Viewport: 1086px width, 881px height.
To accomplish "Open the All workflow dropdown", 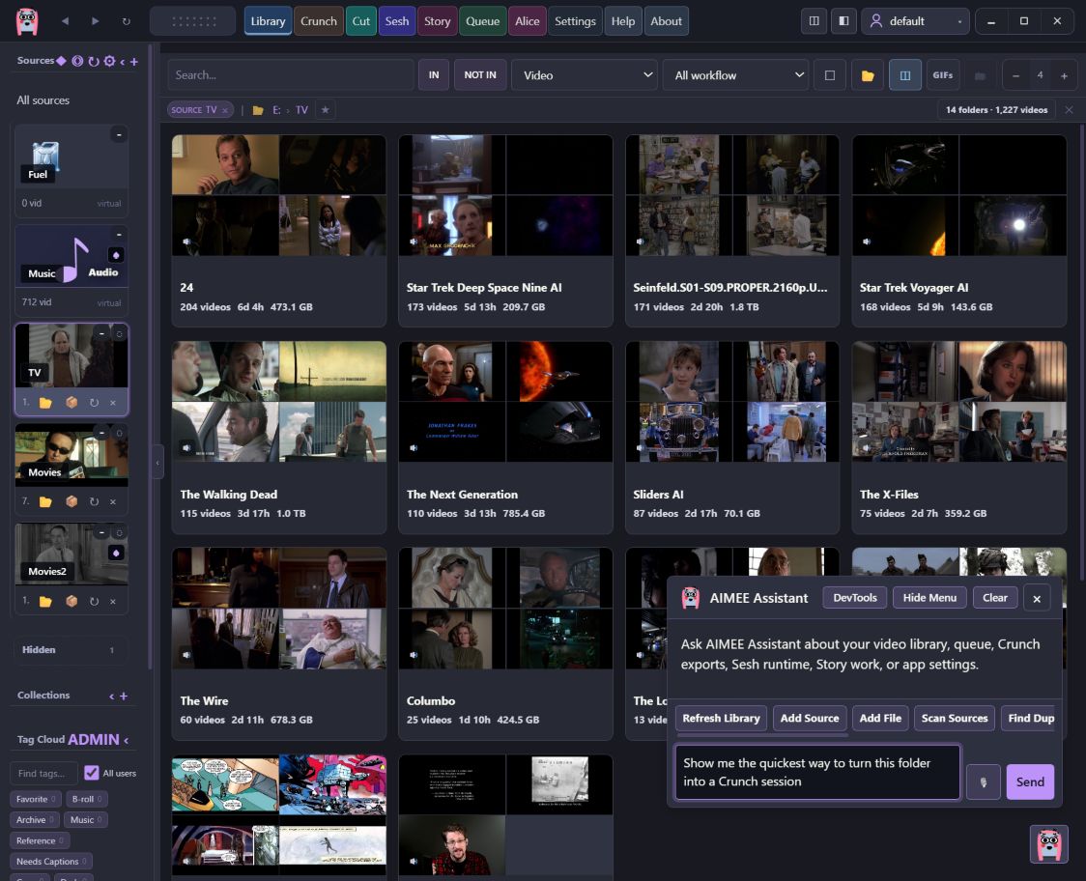I will click(x=736, y=74).
